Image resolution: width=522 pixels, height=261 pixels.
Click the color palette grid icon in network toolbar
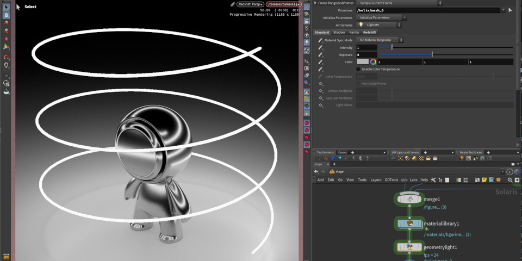[459, 180]
